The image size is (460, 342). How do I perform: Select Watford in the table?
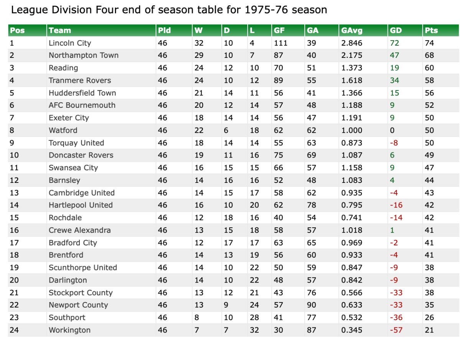tap(63, 130)
